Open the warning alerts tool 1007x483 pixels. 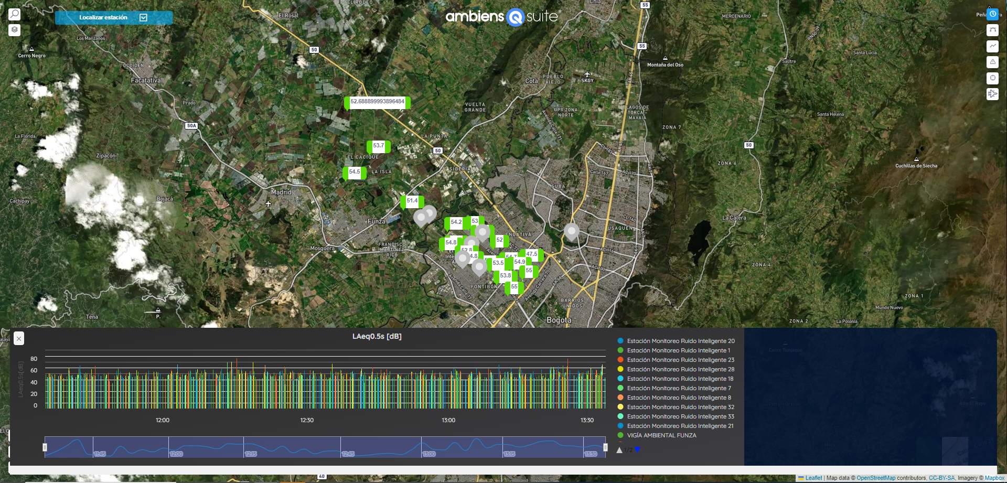992,62
